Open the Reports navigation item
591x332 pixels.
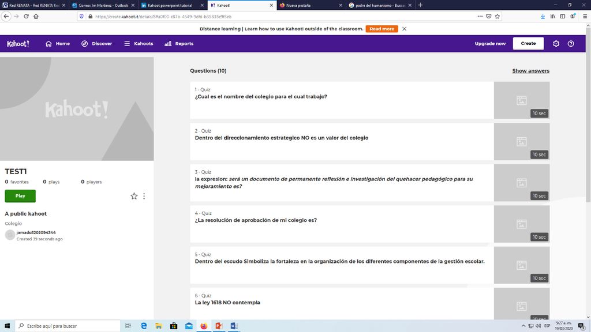point(179,44)
